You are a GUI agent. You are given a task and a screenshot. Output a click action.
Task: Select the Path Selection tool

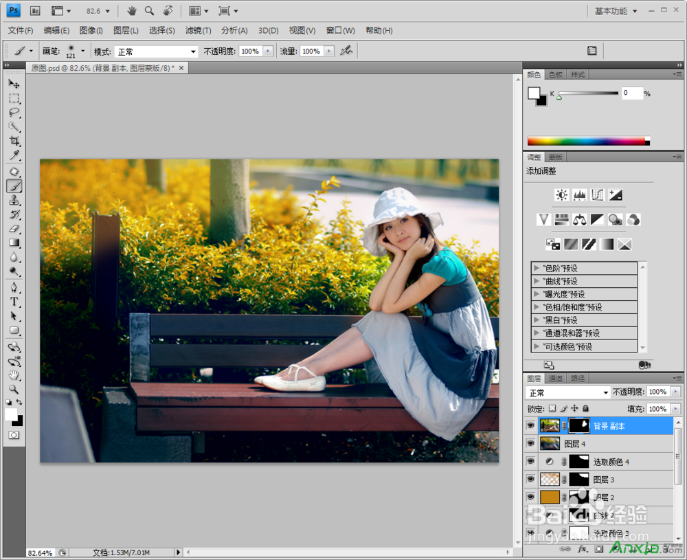pyautogui.click(x=14, y=316)
